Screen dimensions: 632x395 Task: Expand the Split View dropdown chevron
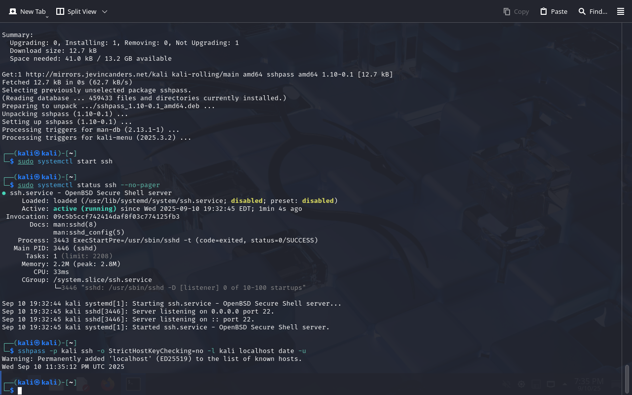105,11
